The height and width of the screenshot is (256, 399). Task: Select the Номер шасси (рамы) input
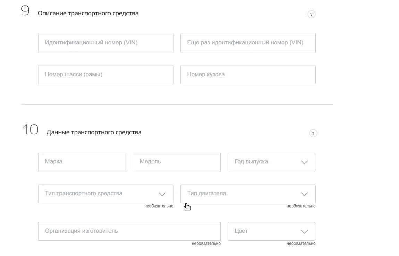[x=105, y=75]
